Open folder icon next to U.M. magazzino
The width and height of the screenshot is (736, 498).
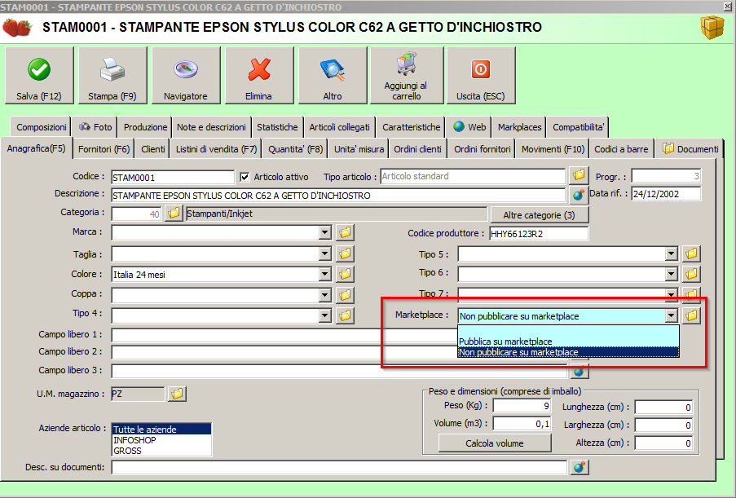point(178,394)
